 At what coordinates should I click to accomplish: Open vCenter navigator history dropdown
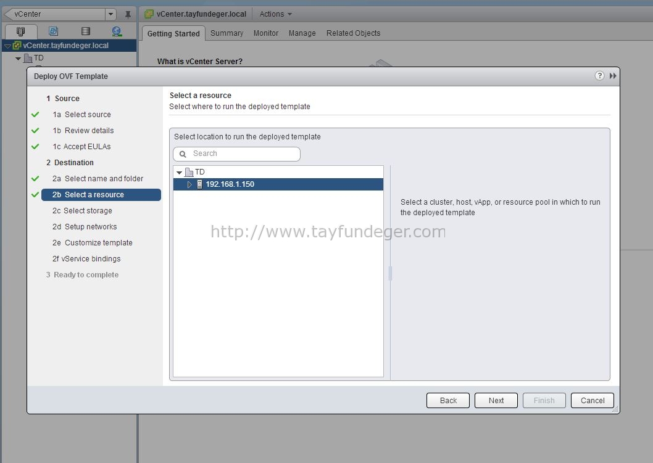pos(110,14)
